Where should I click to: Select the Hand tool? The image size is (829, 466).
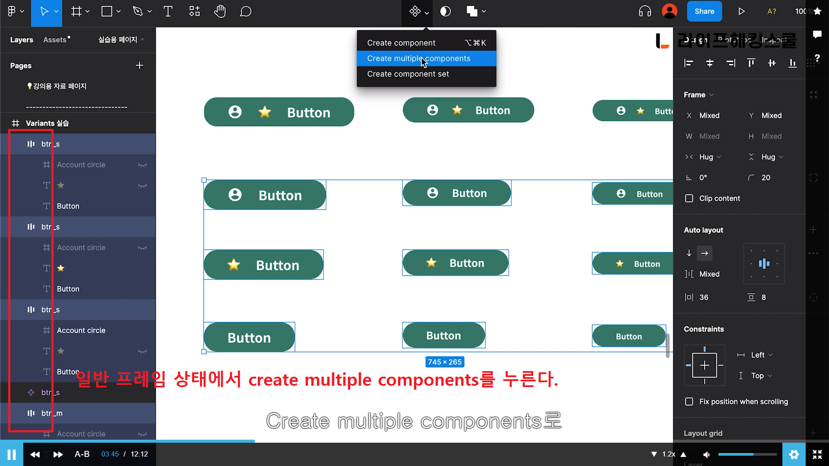(220, 12)
